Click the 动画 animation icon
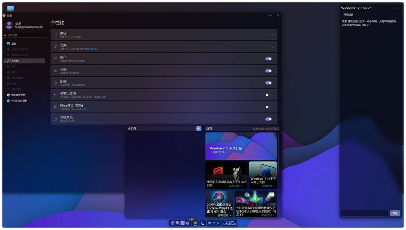 coord(55,71)
